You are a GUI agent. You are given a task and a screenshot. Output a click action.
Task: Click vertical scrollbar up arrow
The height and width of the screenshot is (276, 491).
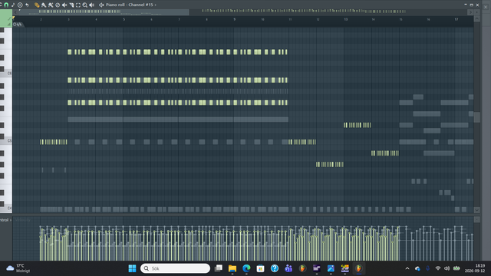click(x=477, y=18)
